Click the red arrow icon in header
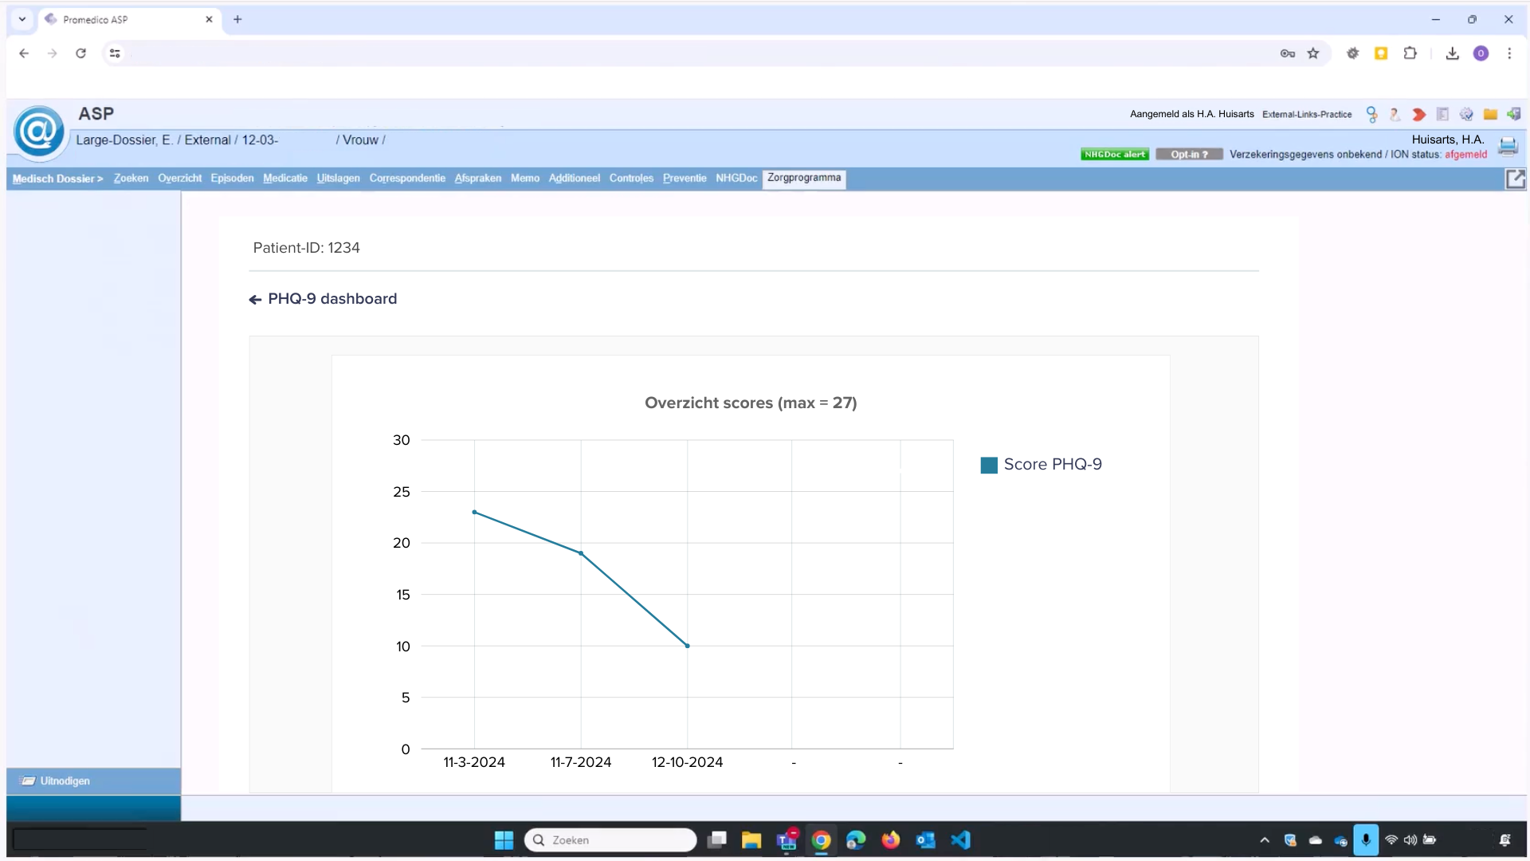 (1418, 114)
